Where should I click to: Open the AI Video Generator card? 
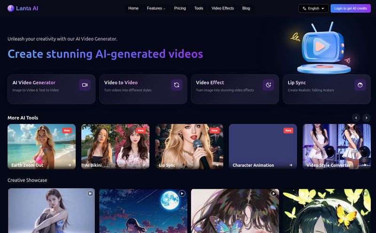pos(52,89)
